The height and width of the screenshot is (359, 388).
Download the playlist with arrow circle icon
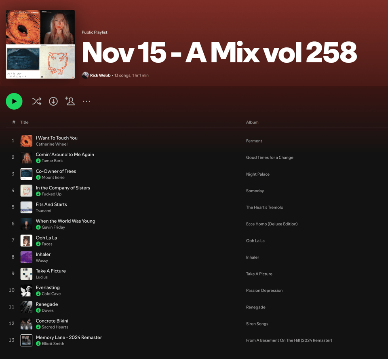[x=53, y=101]
